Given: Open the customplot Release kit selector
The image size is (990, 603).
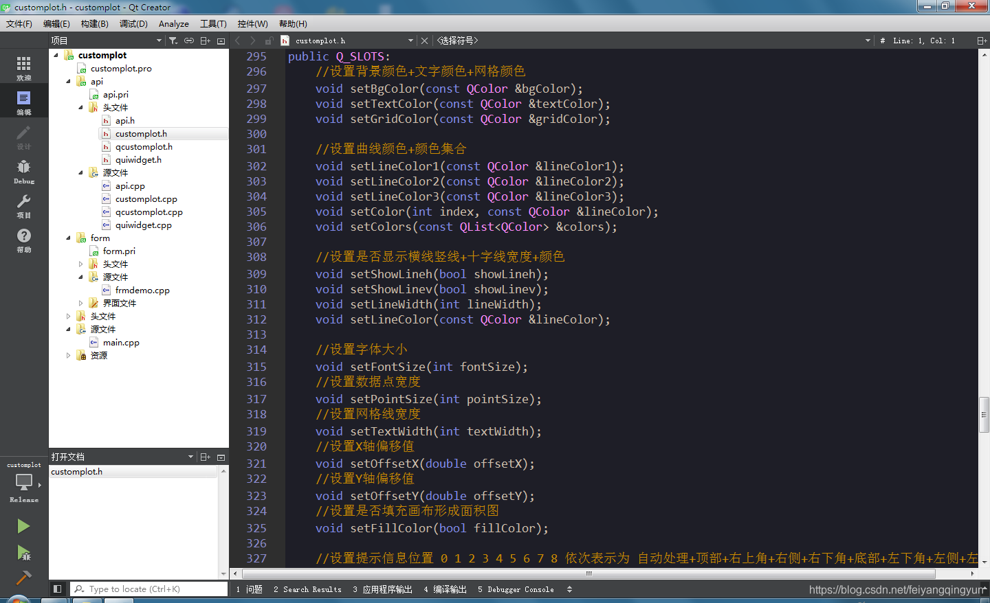Looking at the screenshot, I should click(x=24, y=483).
